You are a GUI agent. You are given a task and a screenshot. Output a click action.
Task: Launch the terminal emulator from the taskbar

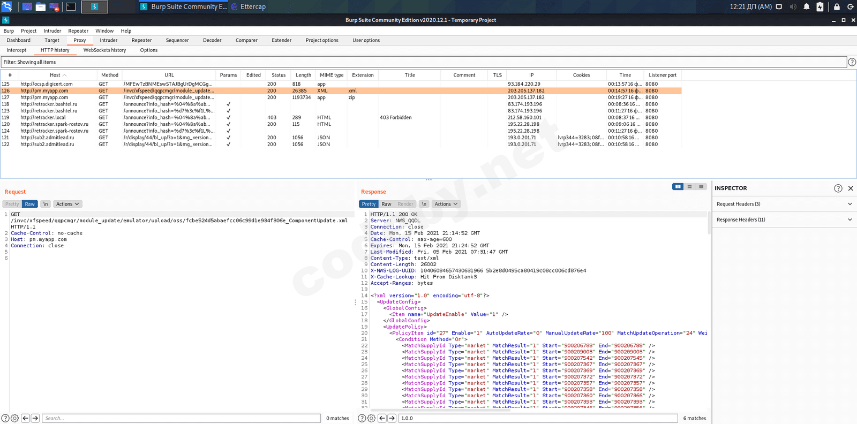[71, 6]
